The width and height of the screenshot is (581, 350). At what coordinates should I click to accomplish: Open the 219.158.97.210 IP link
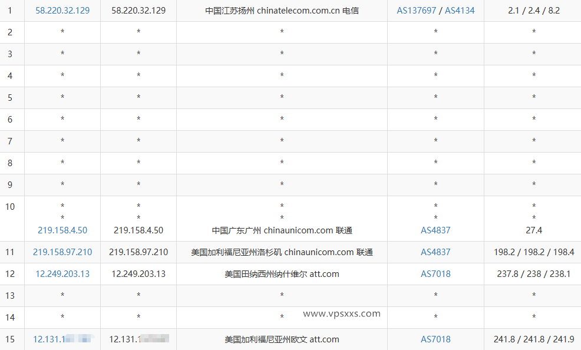[62, 252]
